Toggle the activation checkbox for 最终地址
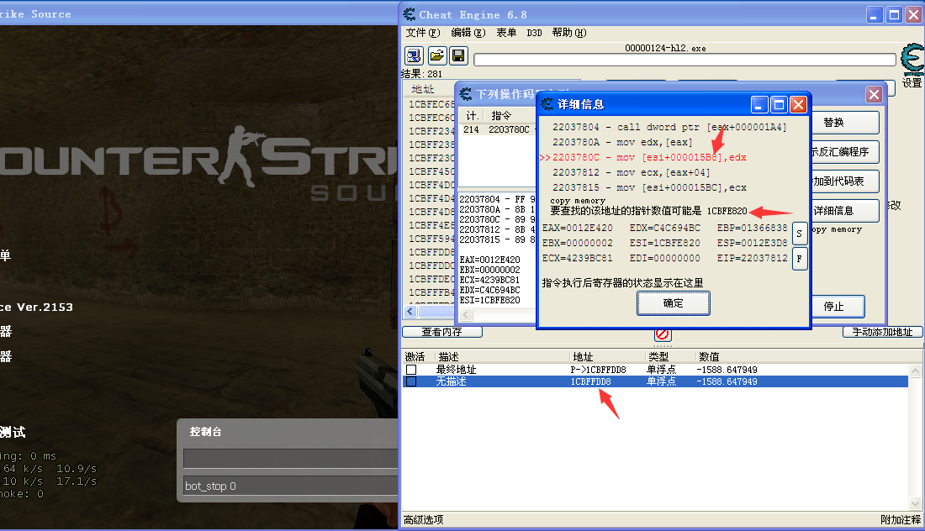The image size is (925, 531). tap(410, 371)
